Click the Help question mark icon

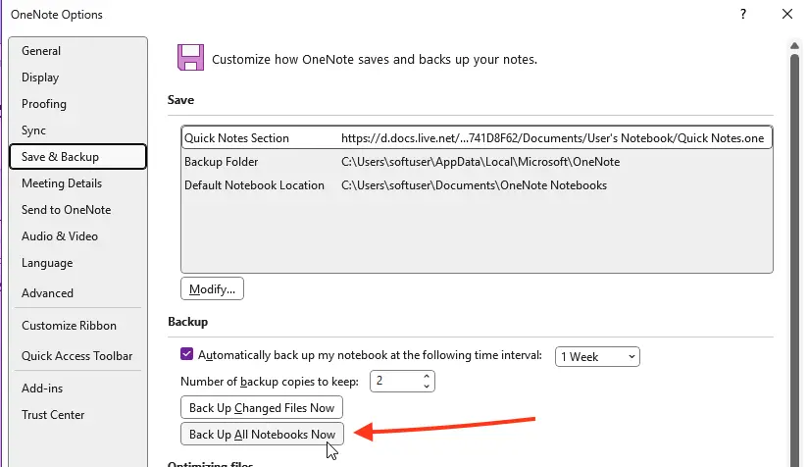click(743, 14)
